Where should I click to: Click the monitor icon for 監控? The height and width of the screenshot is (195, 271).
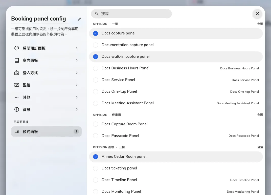coord(17,85)
